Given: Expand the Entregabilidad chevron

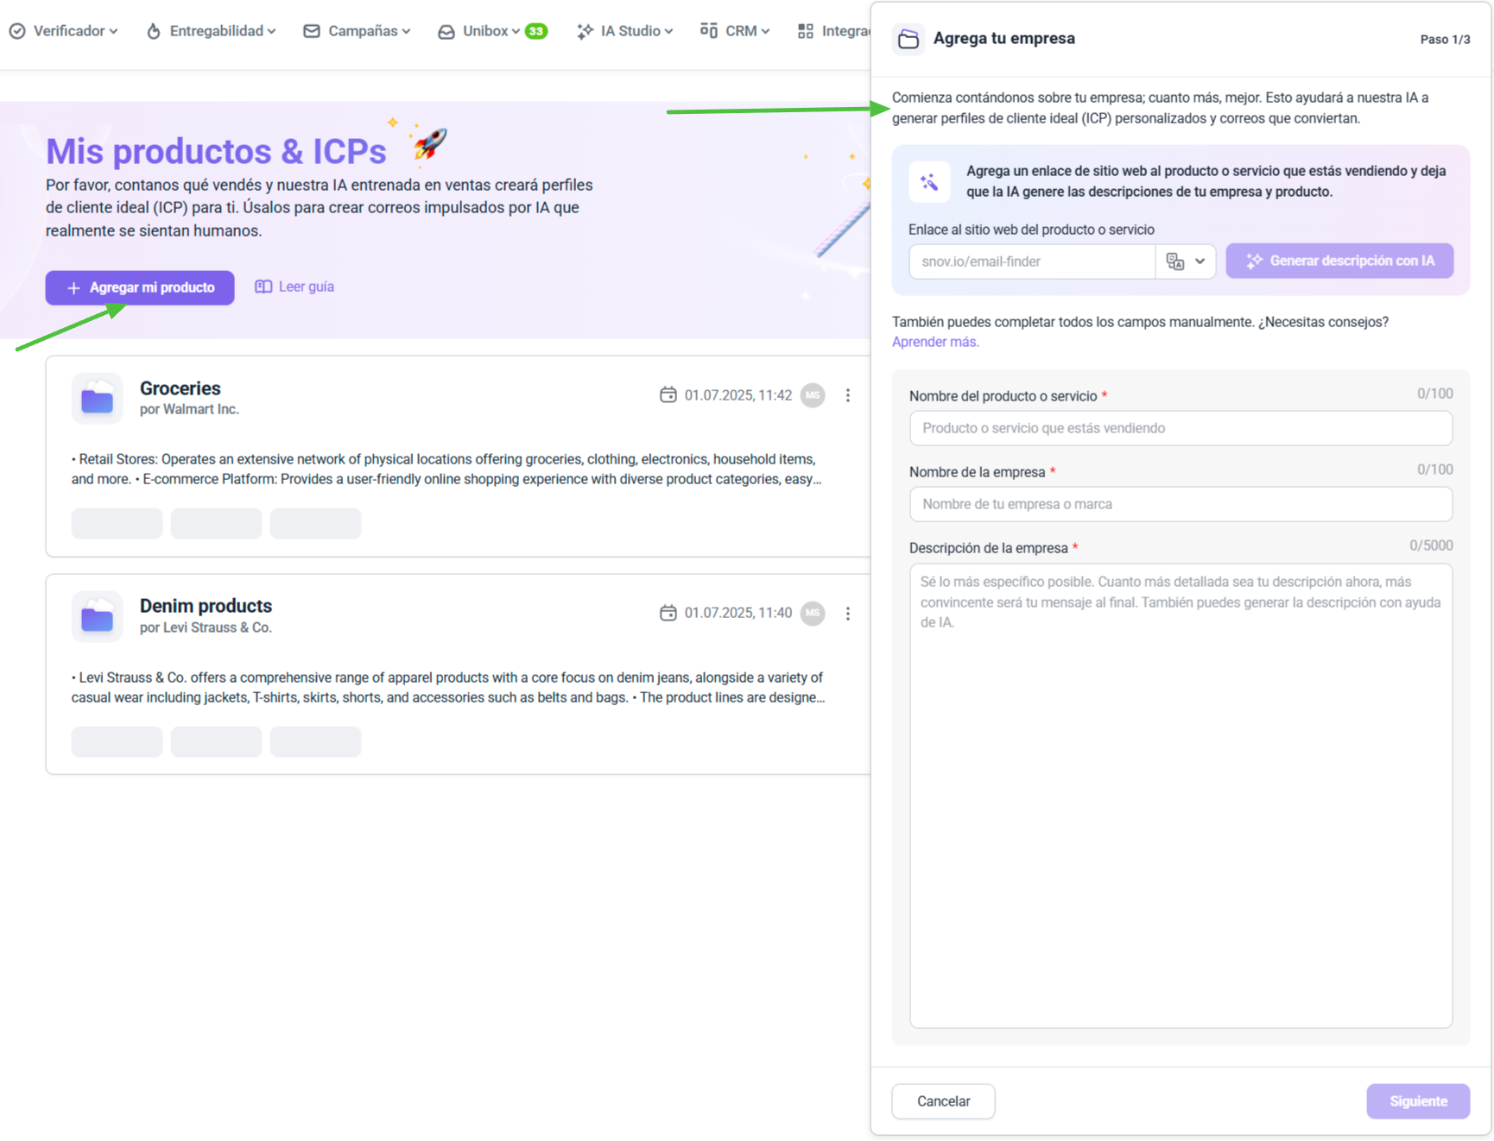Looking at the screenshot, I should 271,32.
